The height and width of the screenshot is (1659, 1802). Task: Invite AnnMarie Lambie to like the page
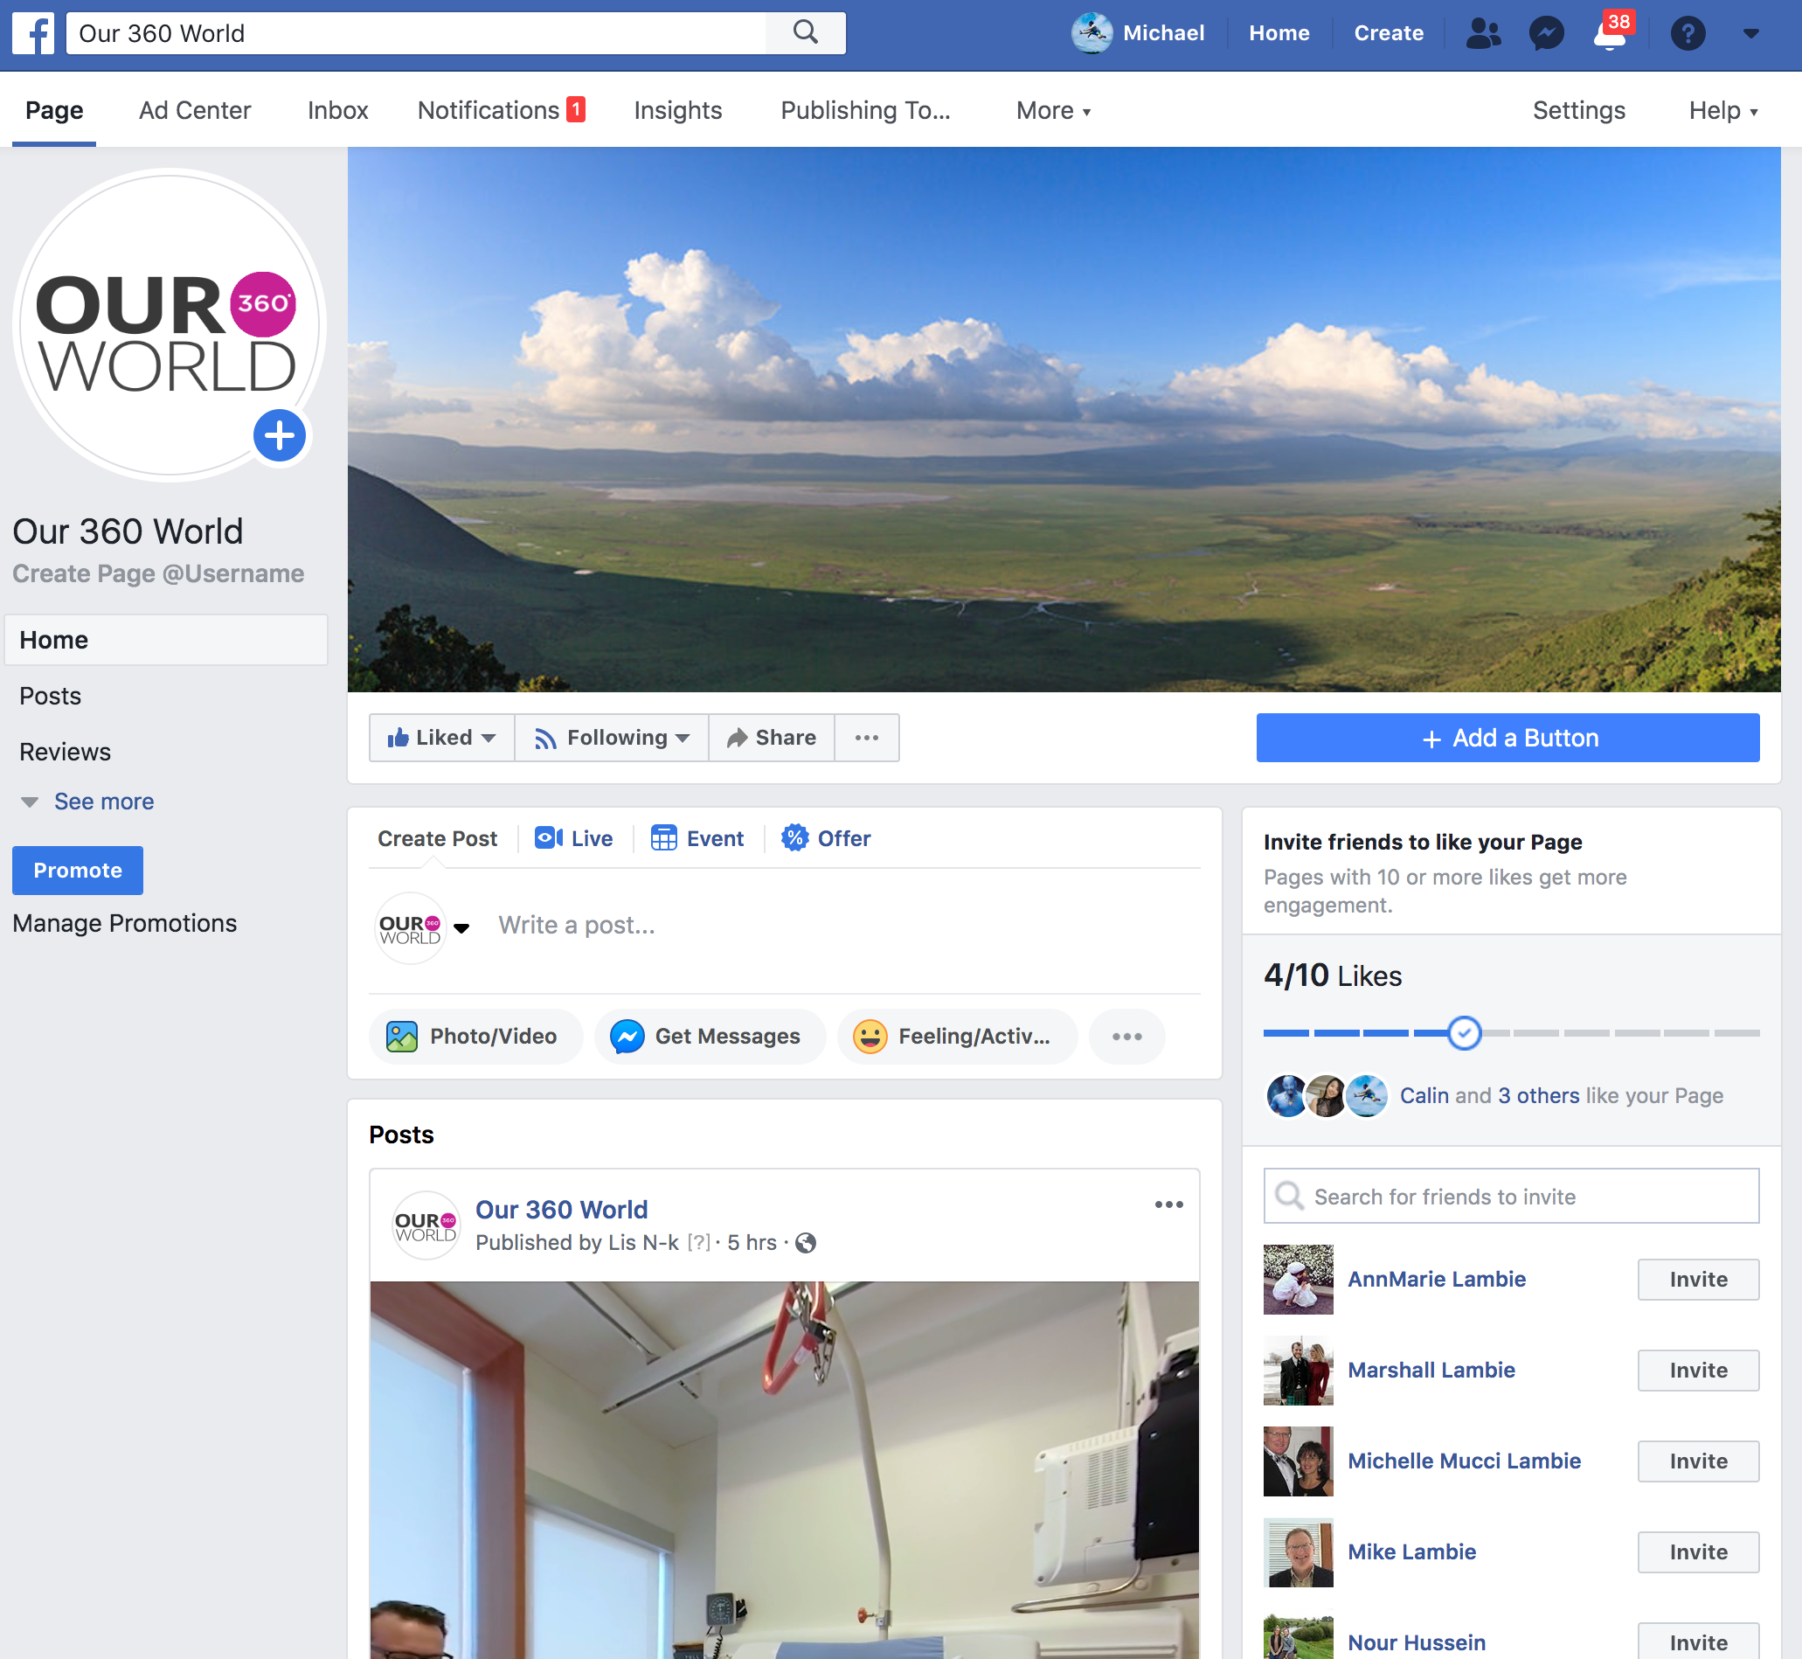click(x=1697, y=1280)
